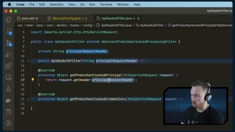Open the notebook icon view in activity bar
Viewport: 235px width, 132px height.
[8, 111]
